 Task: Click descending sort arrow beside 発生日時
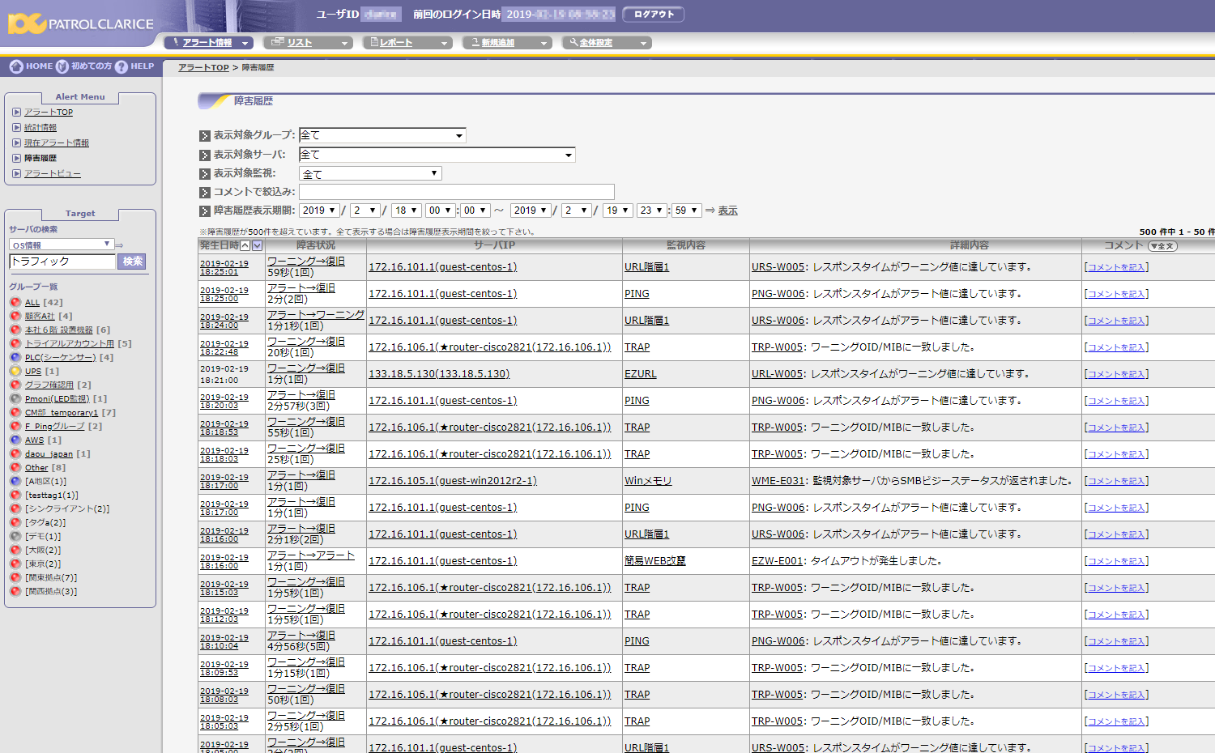point(258,245)
